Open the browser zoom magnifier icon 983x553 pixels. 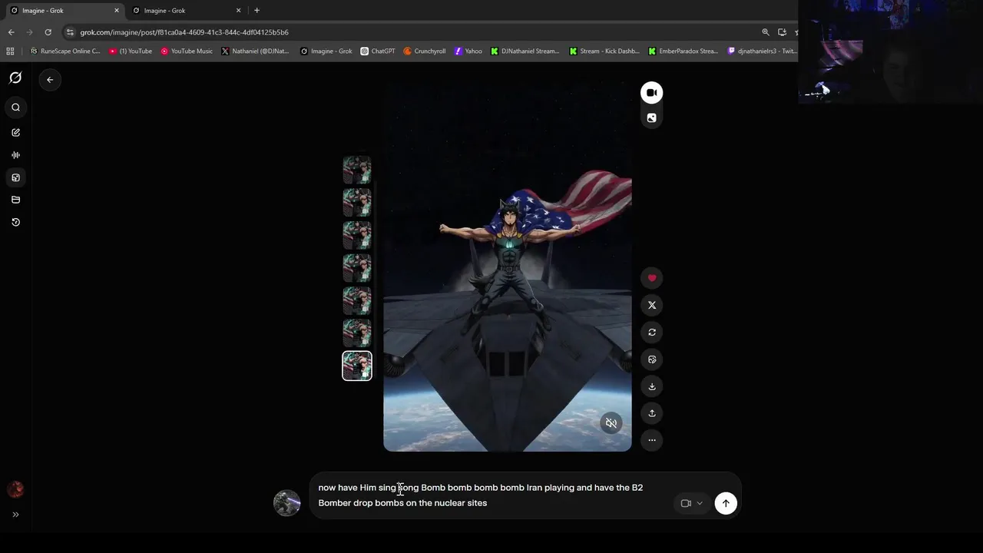point(766,32)
